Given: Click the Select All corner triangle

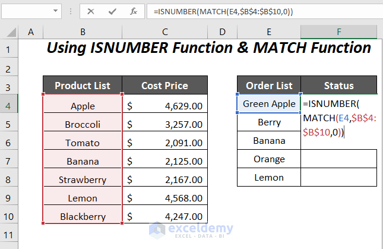Looking at the screenshot, I should pos(9,31).
